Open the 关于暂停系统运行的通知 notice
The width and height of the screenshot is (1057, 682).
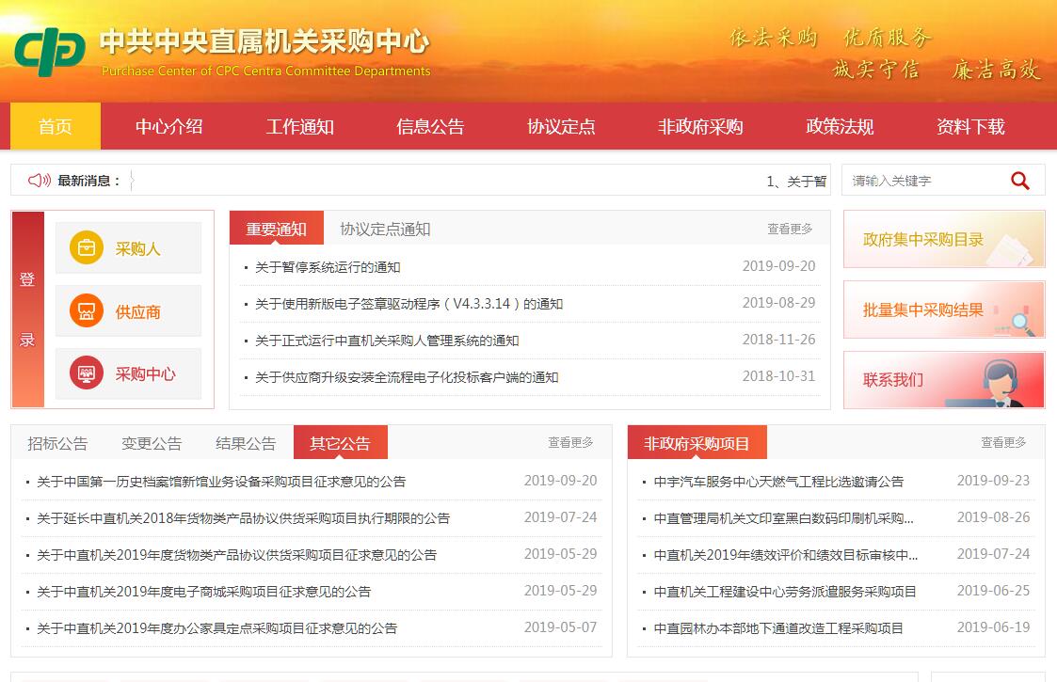point(328,267)
